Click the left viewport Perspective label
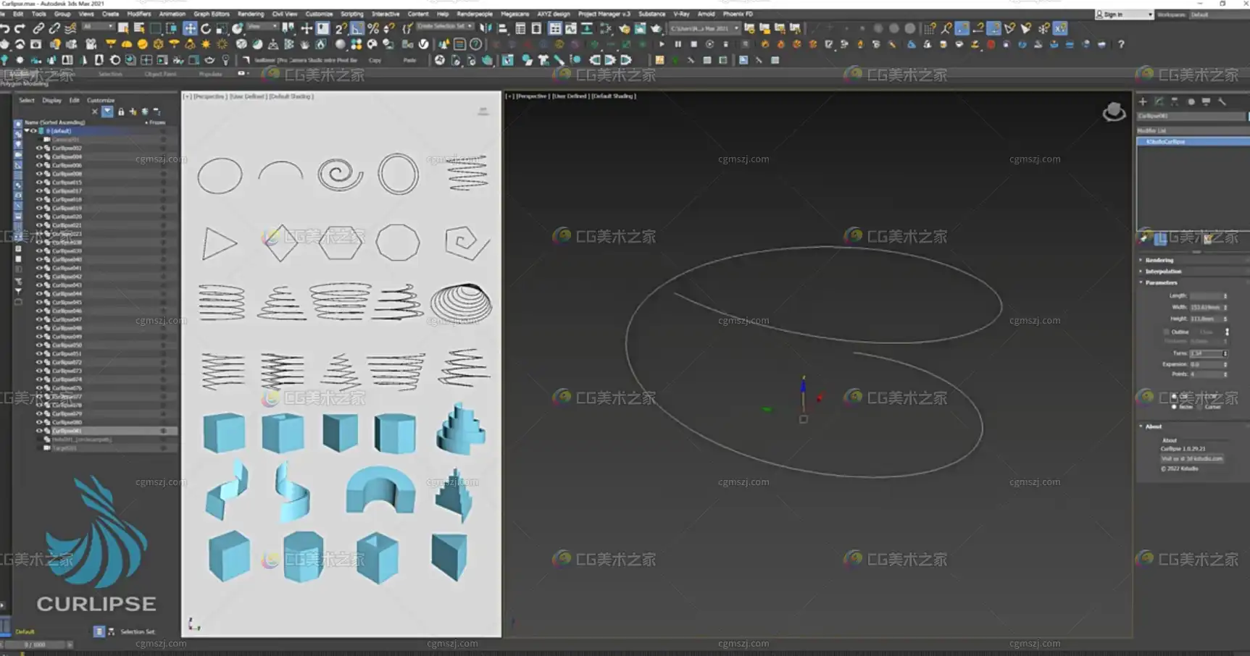Screen dimensions: 1250x656 (210, 96)
